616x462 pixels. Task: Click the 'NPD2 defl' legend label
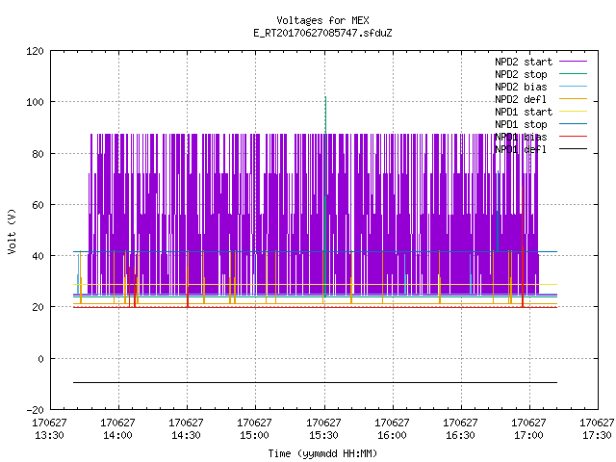click(x=521, y=99)
